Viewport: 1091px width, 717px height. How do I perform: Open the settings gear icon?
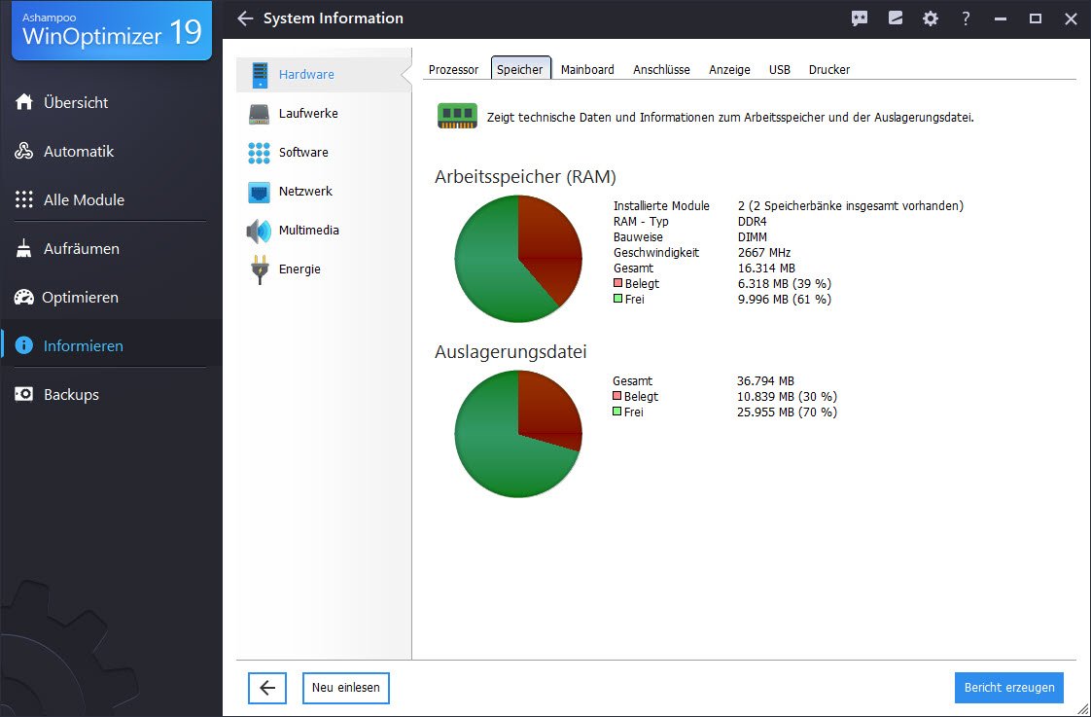931,18
